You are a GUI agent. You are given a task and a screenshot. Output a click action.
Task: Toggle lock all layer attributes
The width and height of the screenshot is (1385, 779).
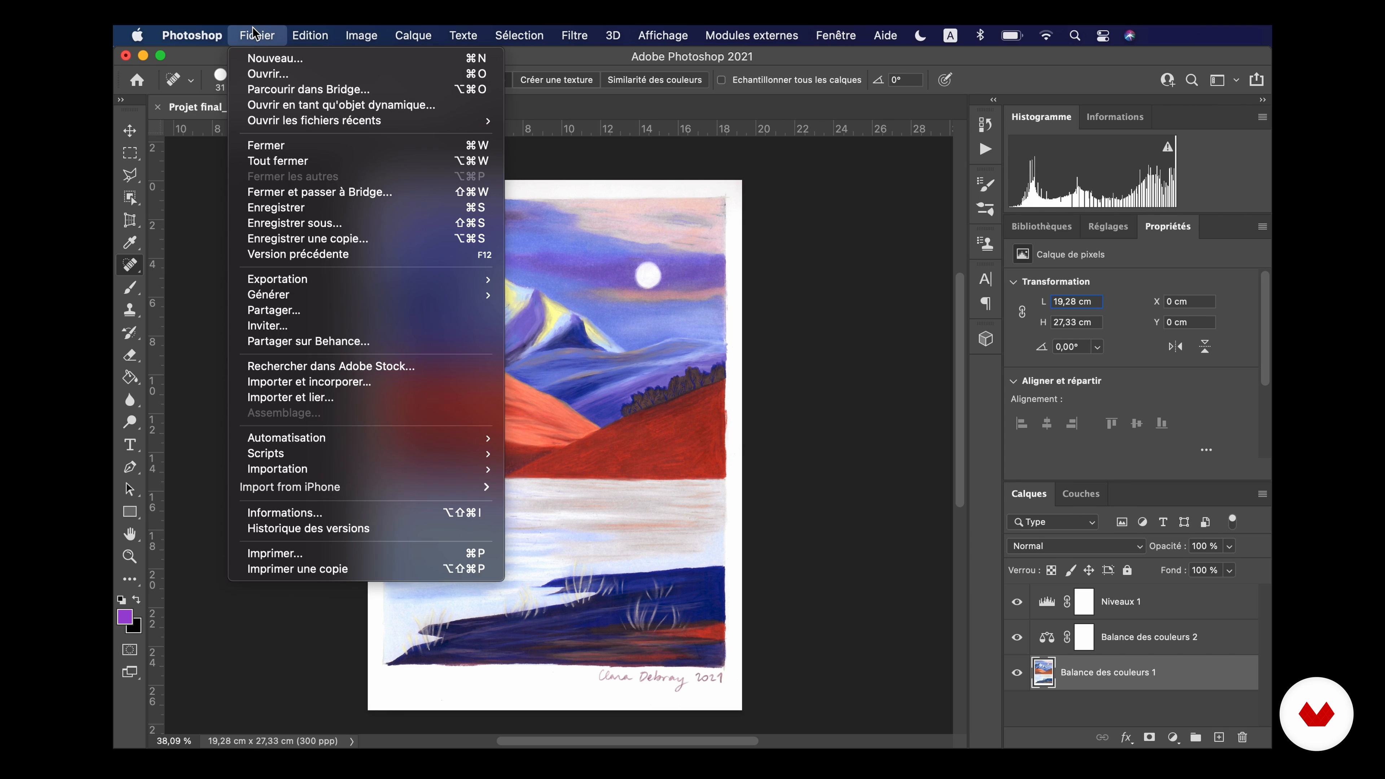[1127, 570]
